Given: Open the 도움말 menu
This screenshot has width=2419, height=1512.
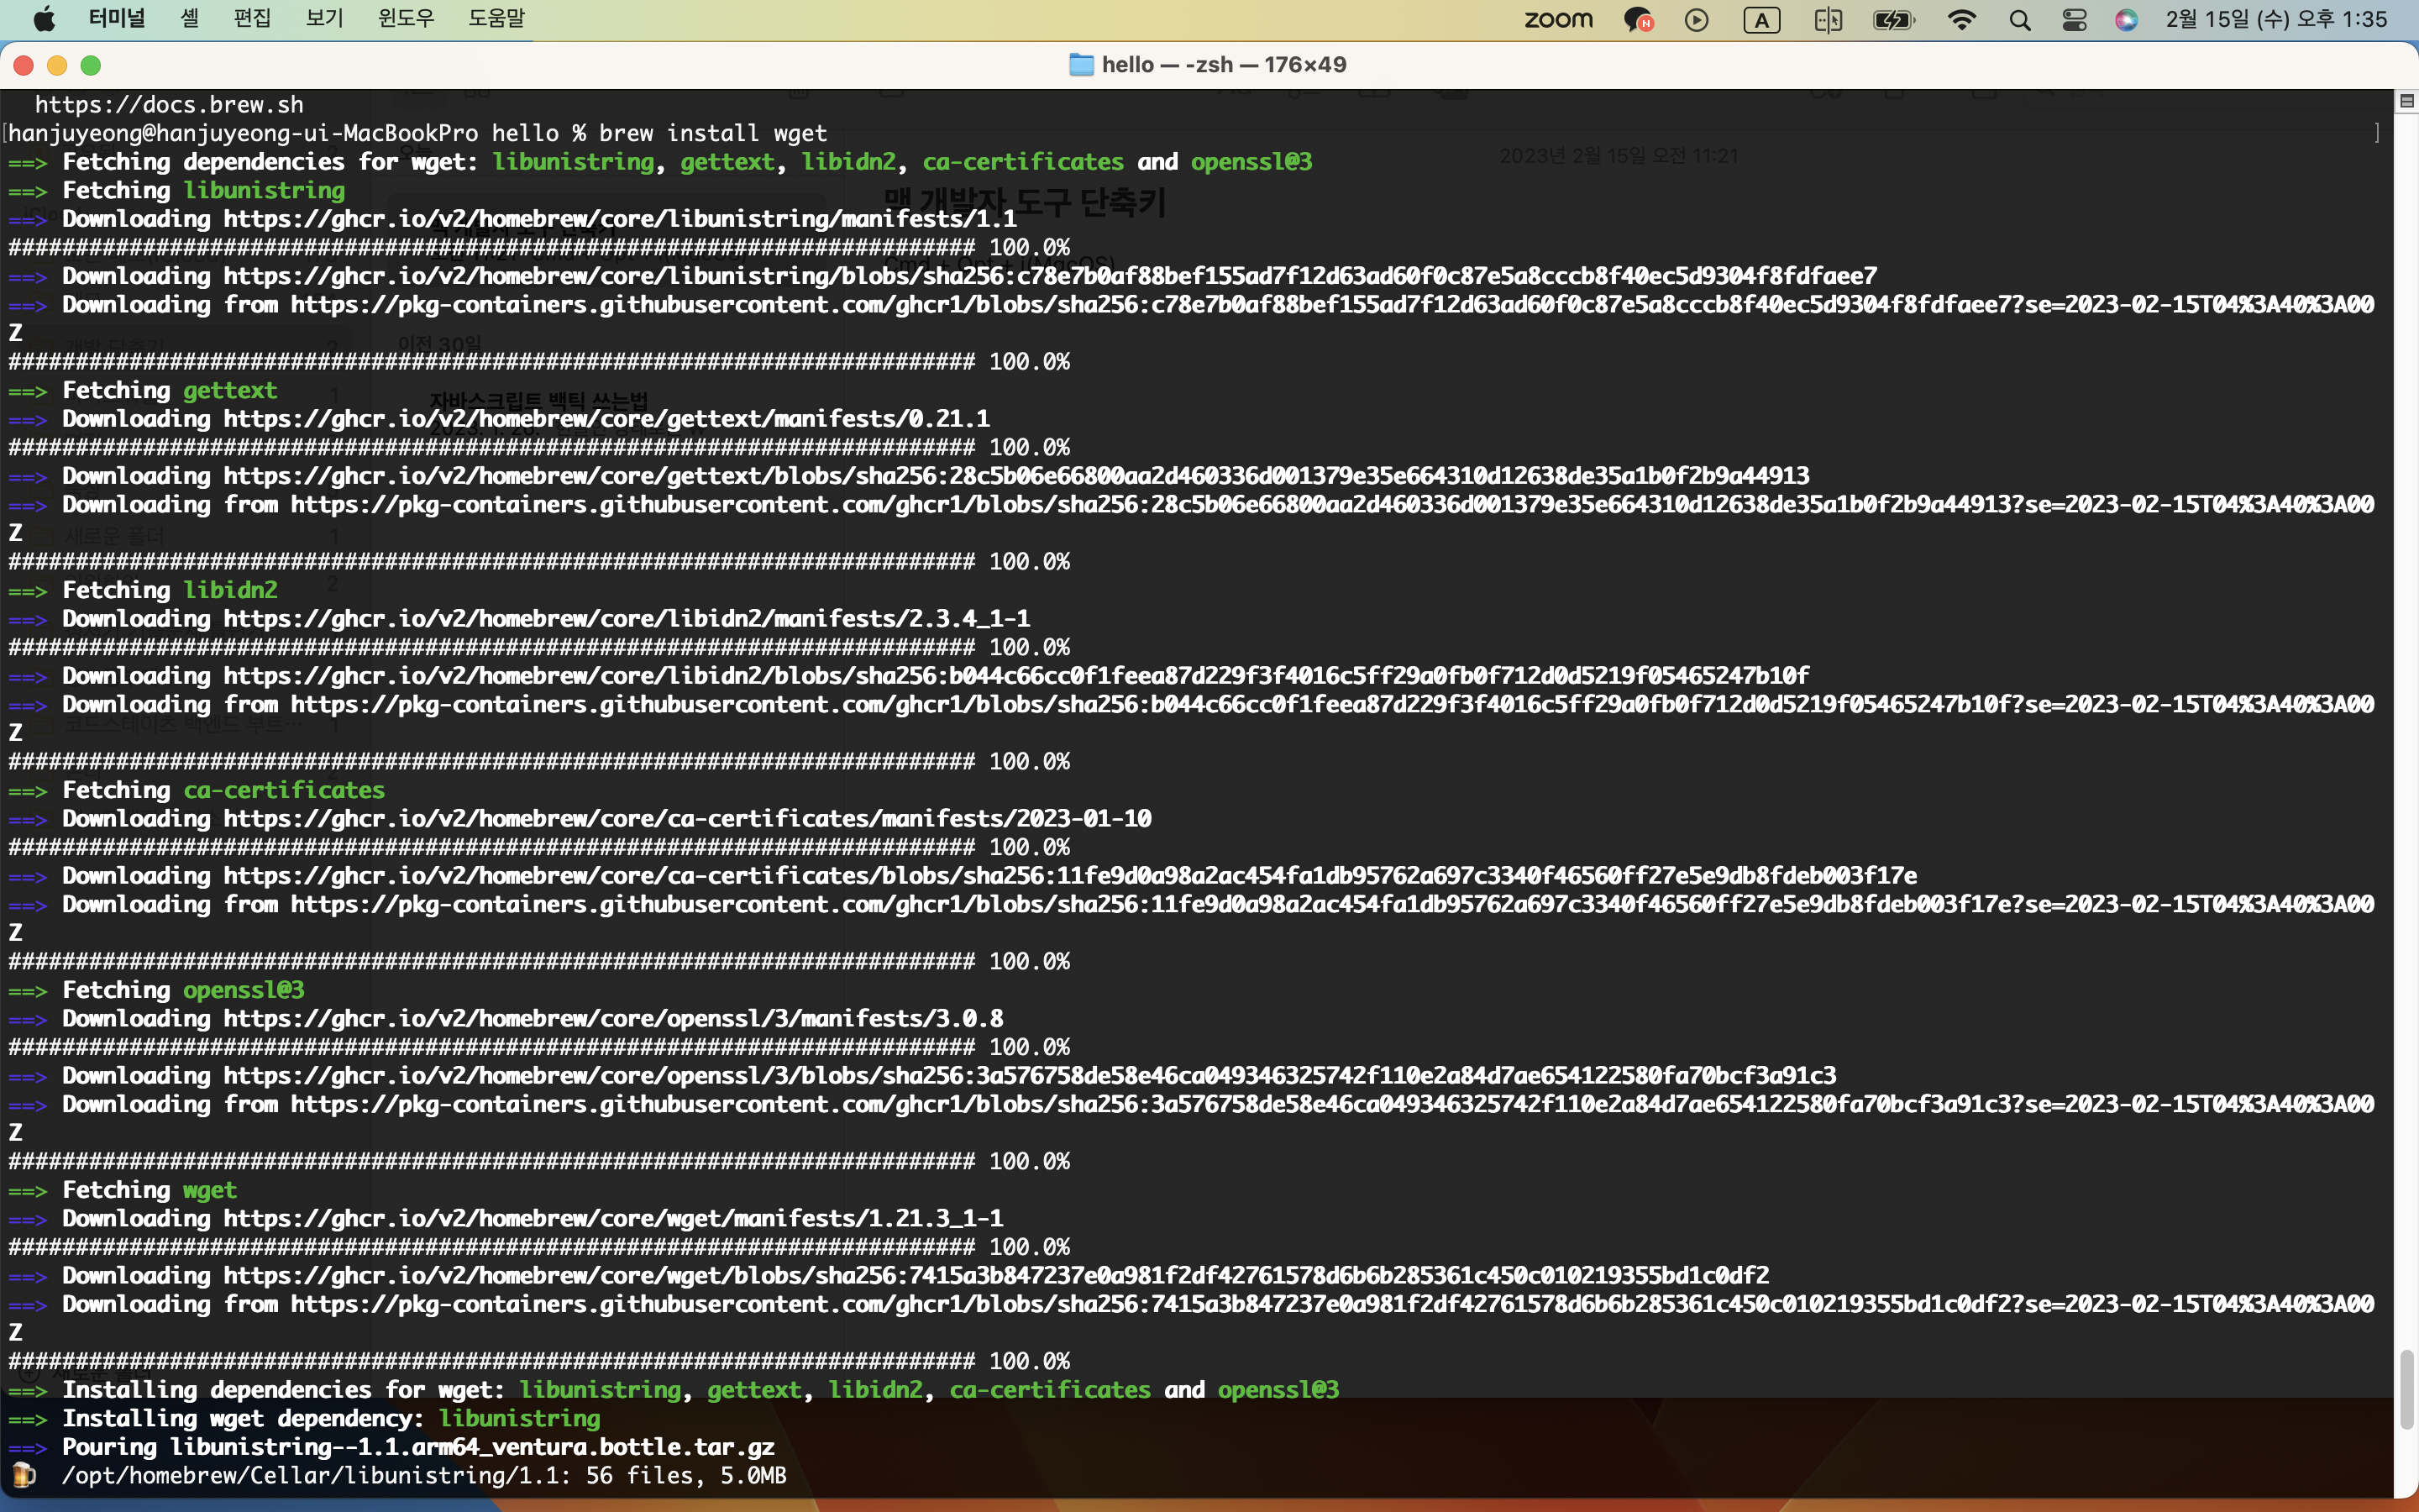Looking at the screenshot, I should pos(496,19).
